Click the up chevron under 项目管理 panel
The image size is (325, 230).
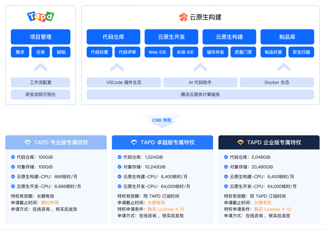click(x=41, y=67)
